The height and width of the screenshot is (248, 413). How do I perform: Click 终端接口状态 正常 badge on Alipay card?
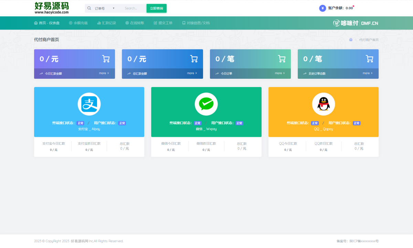pos(80,123)
